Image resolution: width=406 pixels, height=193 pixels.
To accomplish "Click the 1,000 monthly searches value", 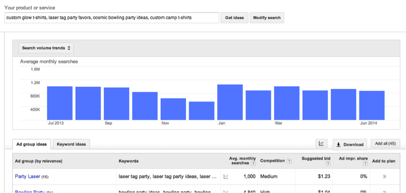I will [250, 176].
